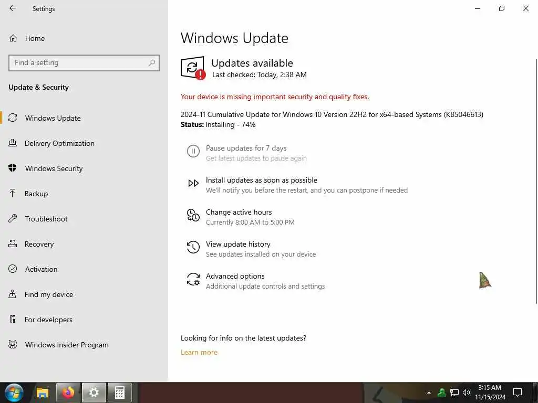This screenshot has width=538, height=403.
Task: Click the Windows Security shield icon
Action: click(13, 168)
